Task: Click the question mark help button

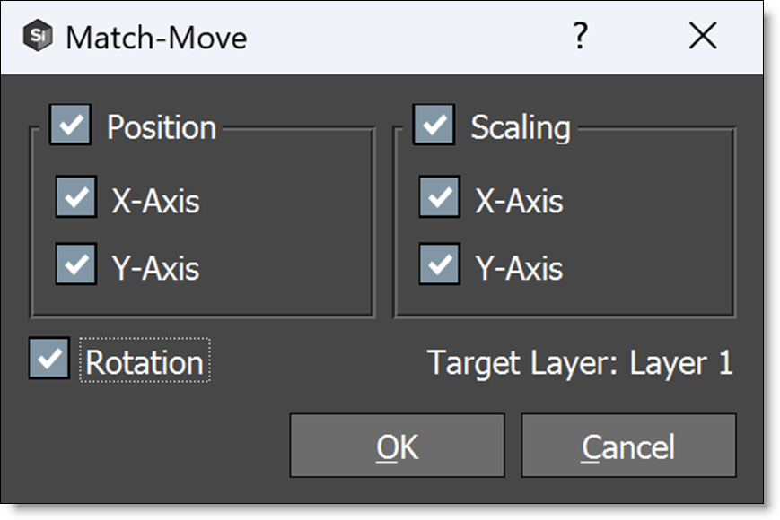Action: (581, 37)
